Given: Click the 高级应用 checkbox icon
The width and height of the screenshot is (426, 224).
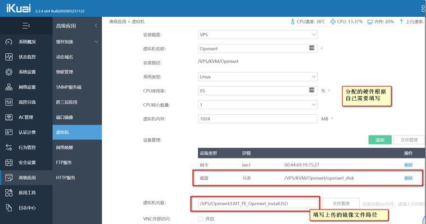Looking at the screenshot, I should pos(8,178).
